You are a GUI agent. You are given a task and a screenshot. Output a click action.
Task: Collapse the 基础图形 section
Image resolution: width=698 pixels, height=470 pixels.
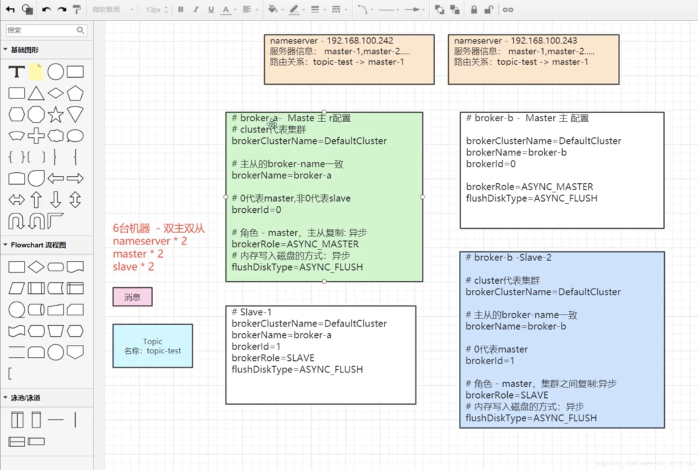pyautogui.click(x=5, y=50)
